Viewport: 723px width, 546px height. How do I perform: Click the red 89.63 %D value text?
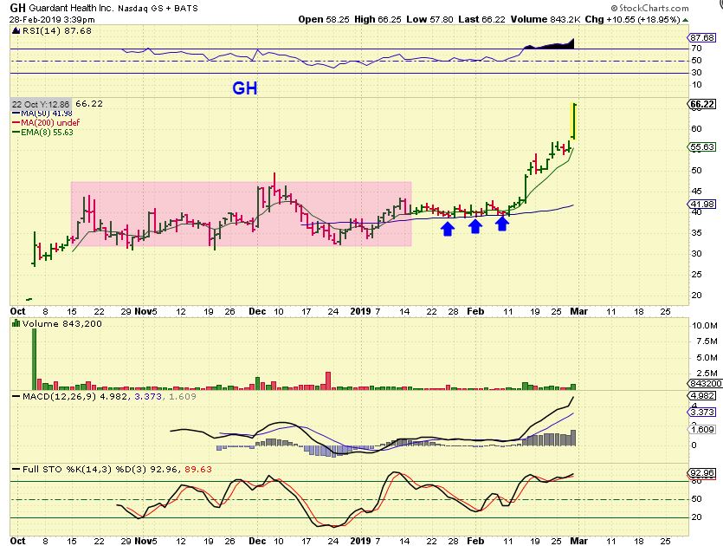(198, 470)
